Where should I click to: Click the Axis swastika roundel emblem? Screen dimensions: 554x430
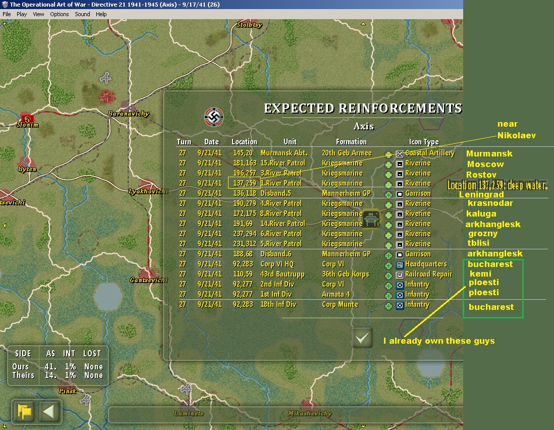click(214, 117)
